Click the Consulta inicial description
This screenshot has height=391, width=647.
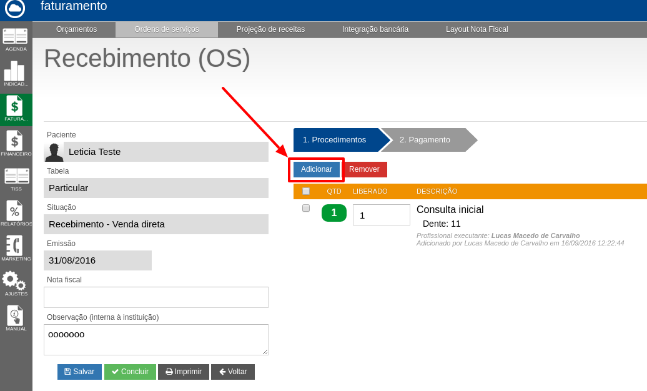pyautogui.click(x=450, y=209)
